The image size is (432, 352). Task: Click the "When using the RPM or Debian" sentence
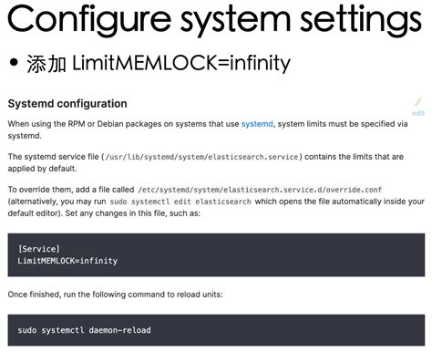pos(208,129)
